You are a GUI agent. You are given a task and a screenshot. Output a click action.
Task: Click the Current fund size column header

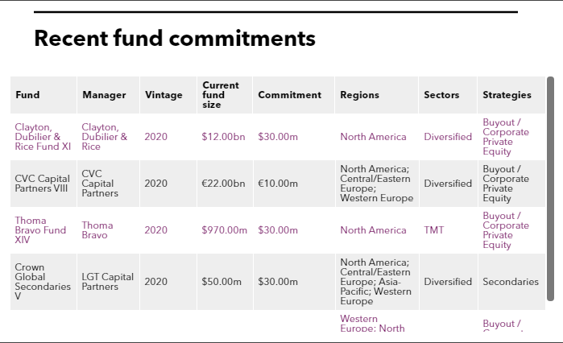point(220,95)
